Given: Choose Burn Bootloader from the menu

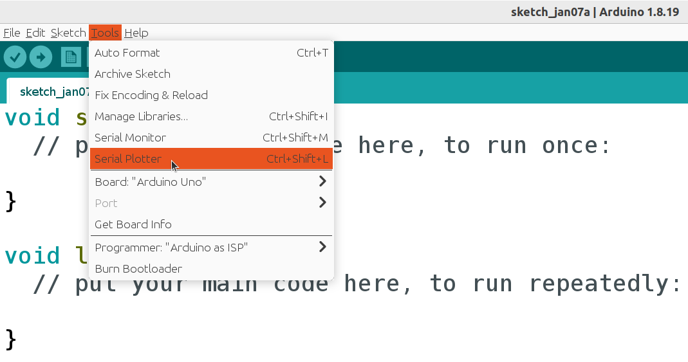Looking at the screenshot, I should click(x=212, y=269).
